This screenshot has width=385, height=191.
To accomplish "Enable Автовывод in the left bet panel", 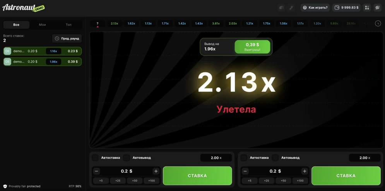I will pyautogui.click(x=127, y=158).
